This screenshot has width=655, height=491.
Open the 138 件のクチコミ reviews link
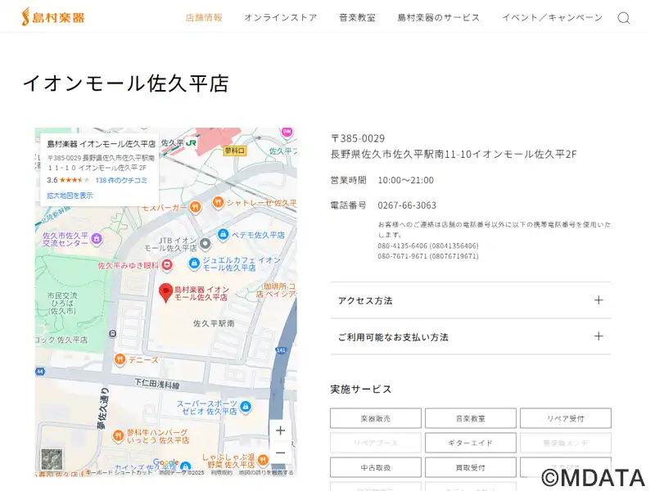point(121,180)
